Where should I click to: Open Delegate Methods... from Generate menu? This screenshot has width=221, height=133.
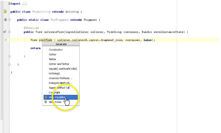point(61,83)
